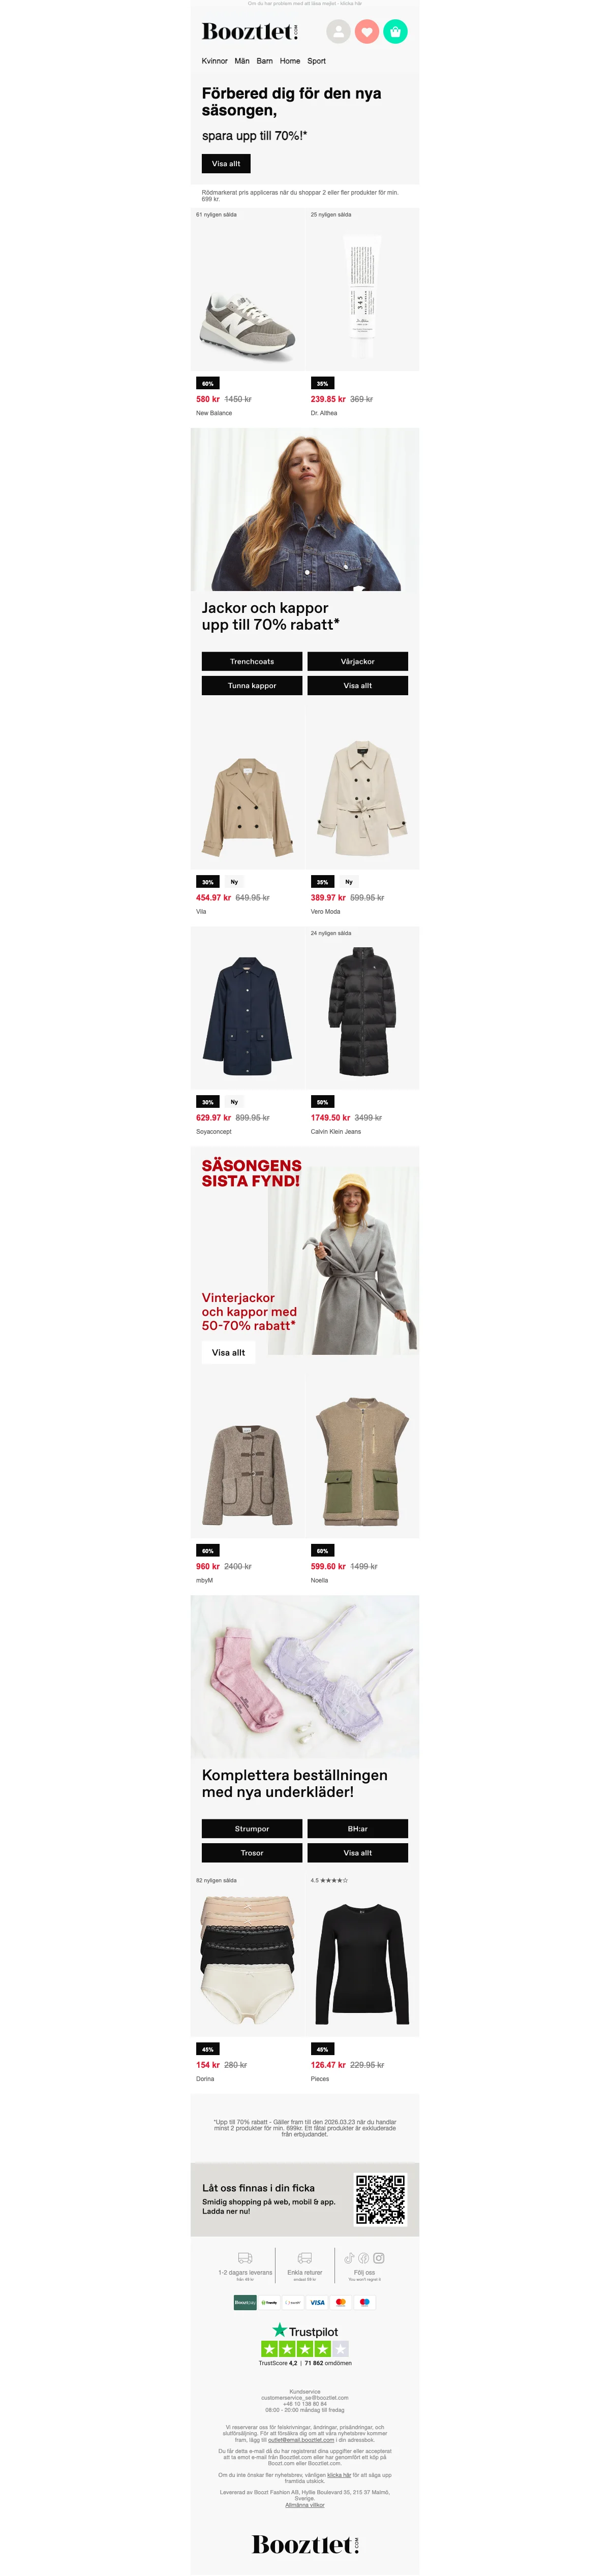This screenshot has width=610, height=2576.
Task: Follow the Allmänna villkor link
Action: (305, 2505)
